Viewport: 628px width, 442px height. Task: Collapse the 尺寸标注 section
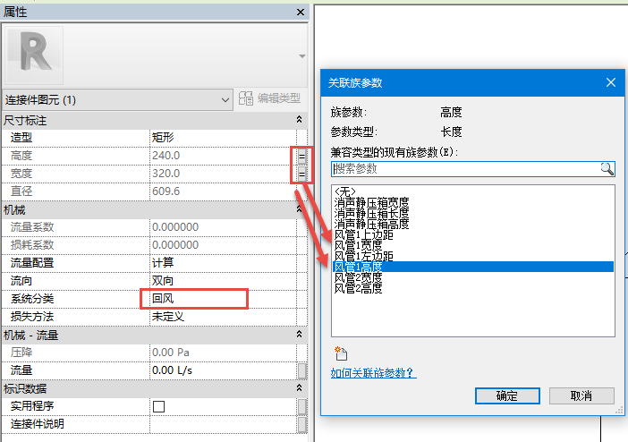coord(299,119)
